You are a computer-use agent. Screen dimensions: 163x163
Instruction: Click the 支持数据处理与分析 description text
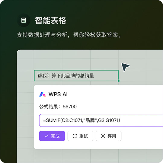[43, 35]
